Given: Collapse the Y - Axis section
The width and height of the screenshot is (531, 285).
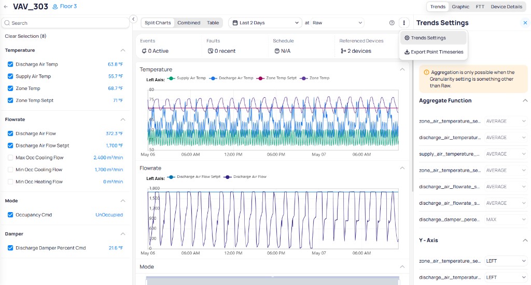Looking at the screenshot, I should 525,241.
